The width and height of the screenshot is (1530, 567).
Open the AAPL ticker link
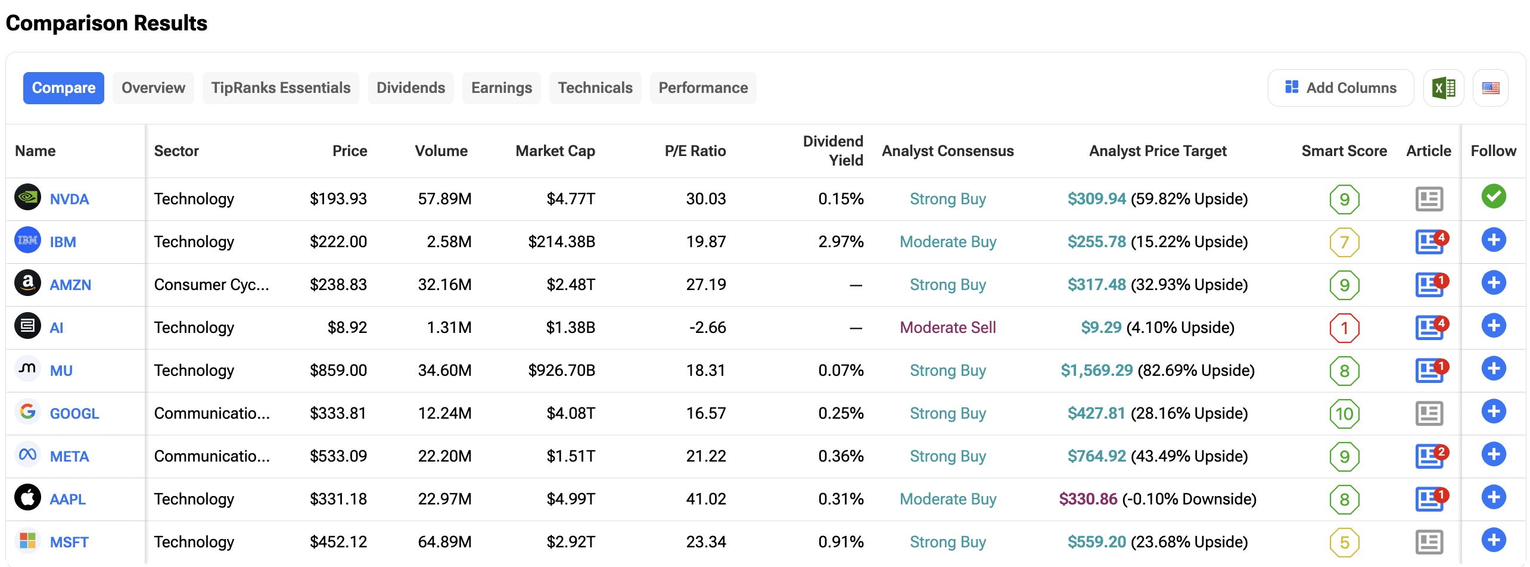[67, 500]
